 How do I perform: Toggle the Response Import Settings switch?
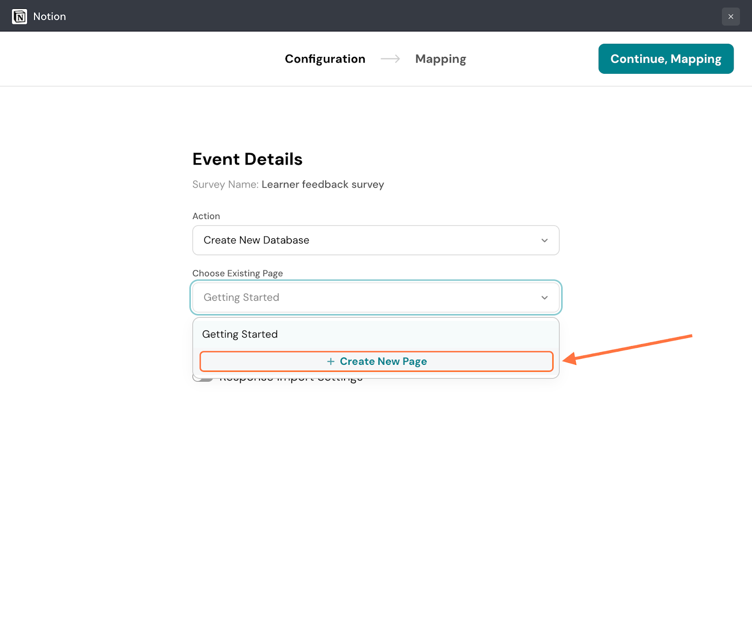click(x=203, y=379)
